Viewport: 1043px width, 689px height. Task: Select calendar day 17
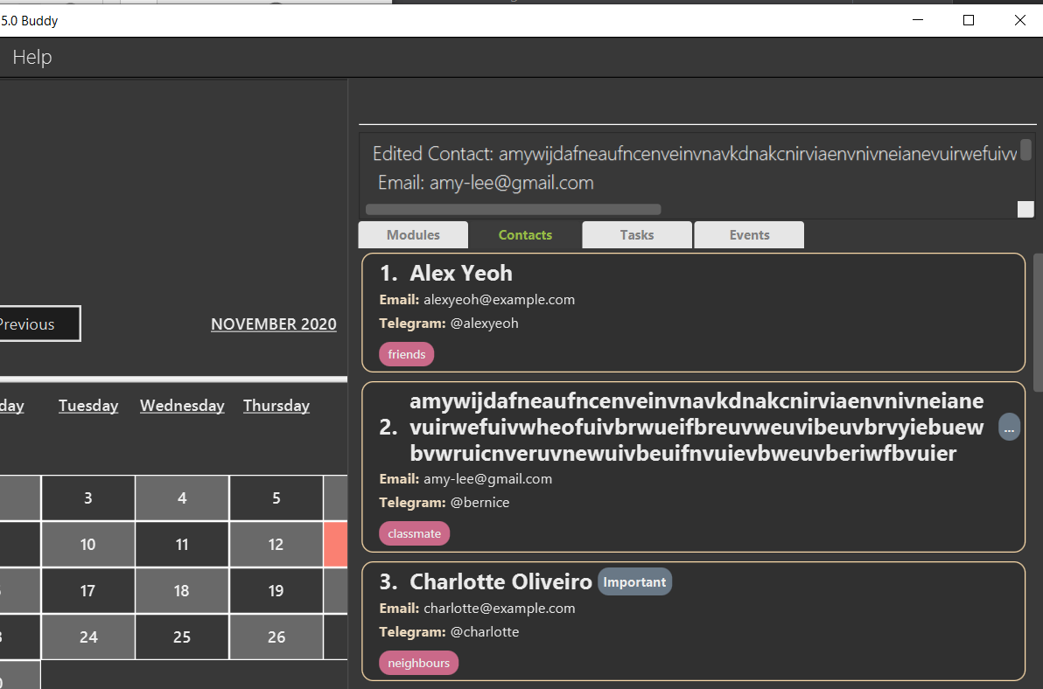87,591
